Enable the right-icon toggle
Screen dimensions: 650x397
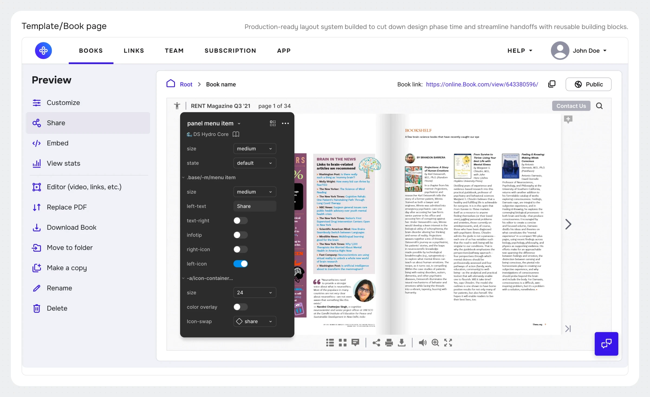240,249
